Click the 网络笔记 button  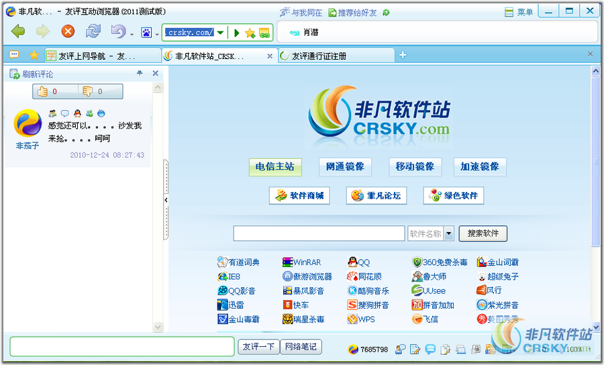[301, 346]
